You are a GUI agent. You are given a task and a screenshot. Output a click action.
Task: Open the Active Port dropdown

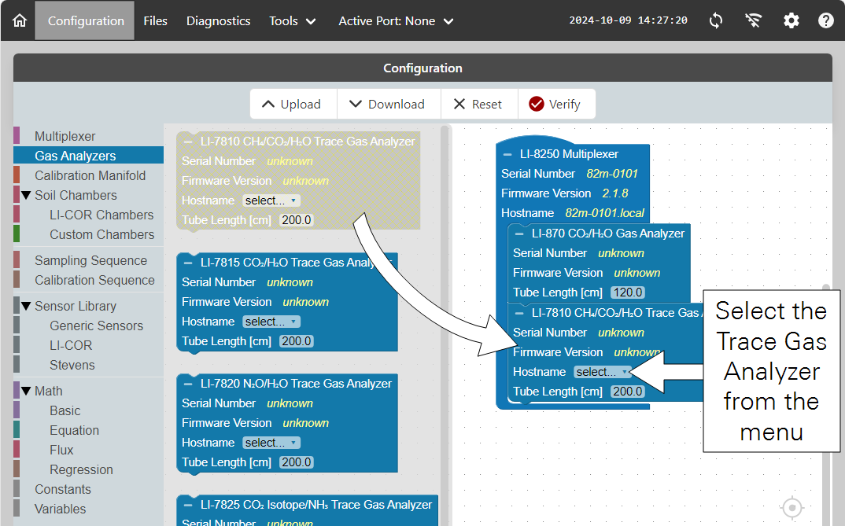coord(396,21)
